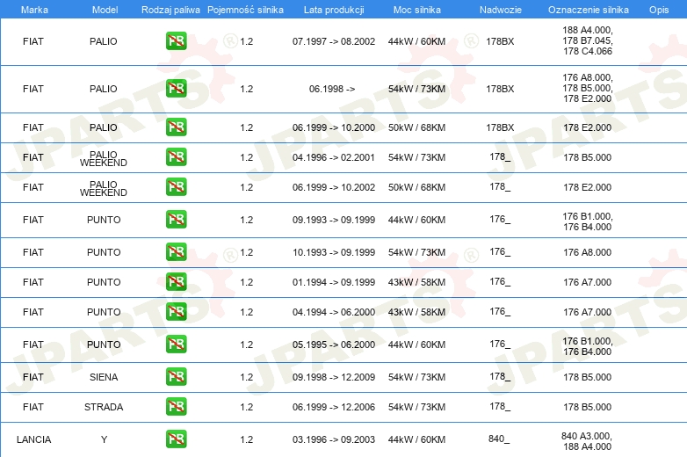Click fuel icon in Punto 04.1994 row
The image size is (687, 457).
coord(176,311)
